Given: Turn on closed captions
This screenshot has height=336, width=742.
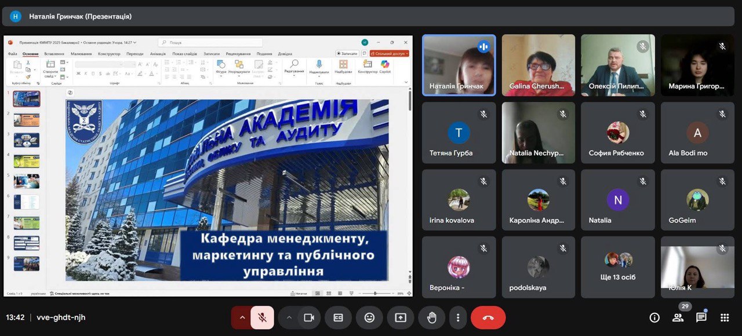Looking at the screenshot, I should pyautogui.click(x=338, y=317).
